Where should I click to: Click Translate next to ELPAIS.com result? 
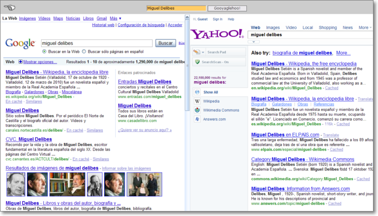click(331, 135)
